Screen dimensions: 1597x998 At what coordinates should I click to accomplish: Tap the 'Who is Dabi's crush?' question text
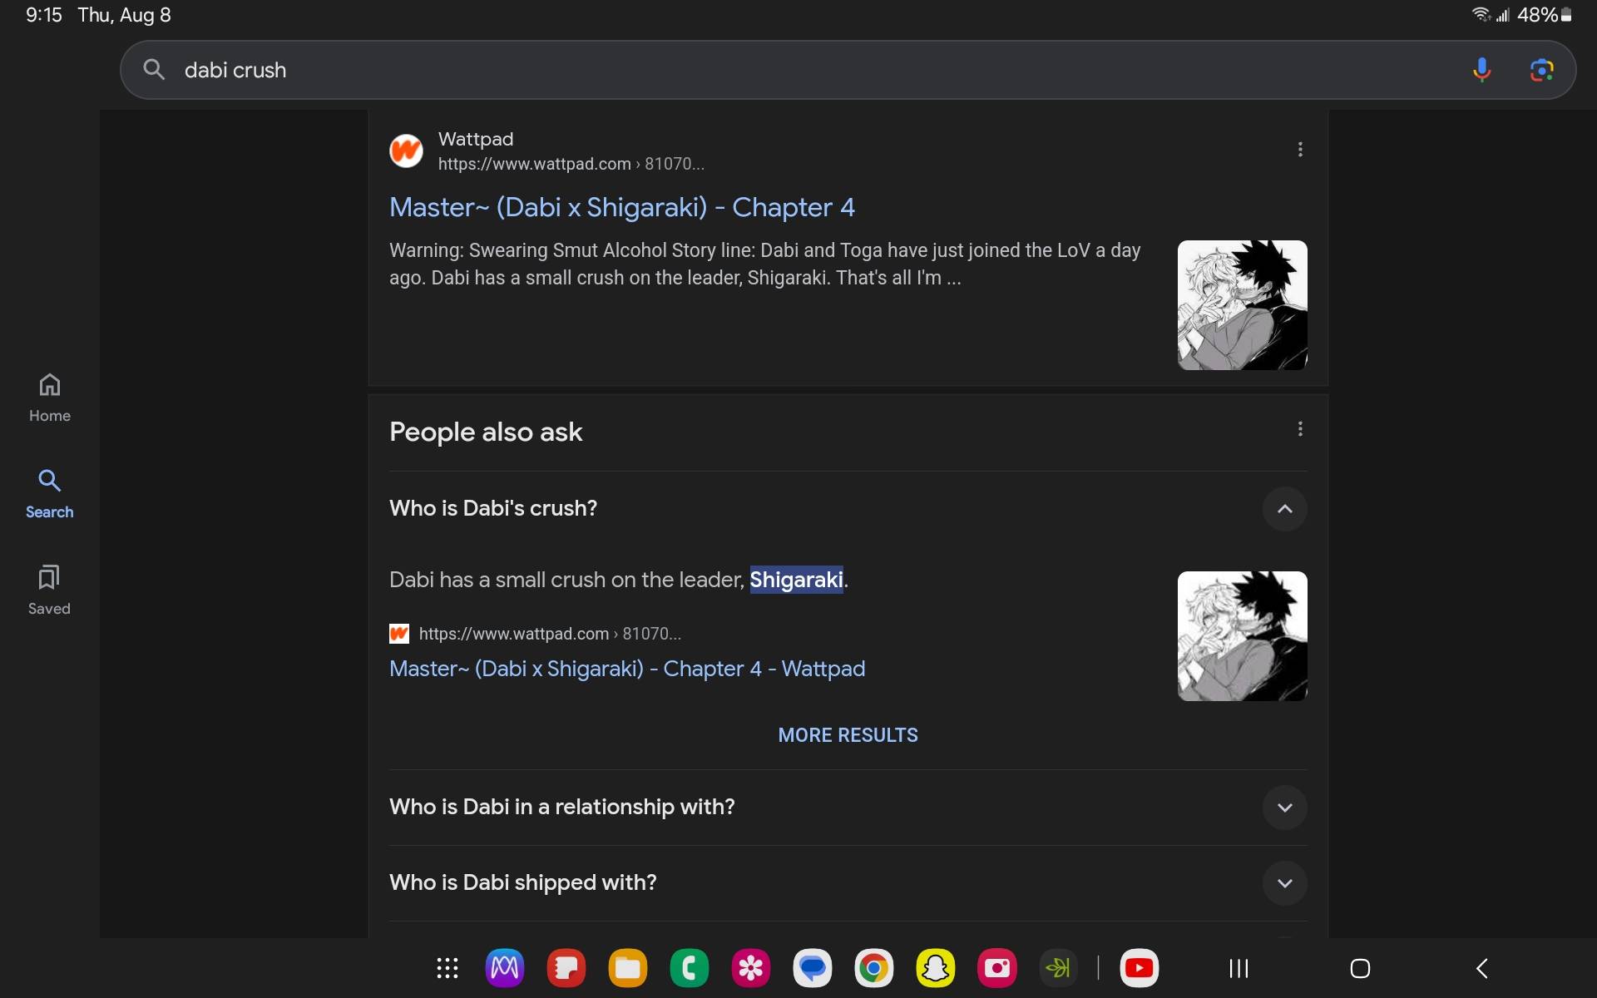[493, 508]
